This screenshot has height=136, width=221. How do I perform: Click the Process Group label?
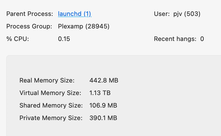click(29, 26)
